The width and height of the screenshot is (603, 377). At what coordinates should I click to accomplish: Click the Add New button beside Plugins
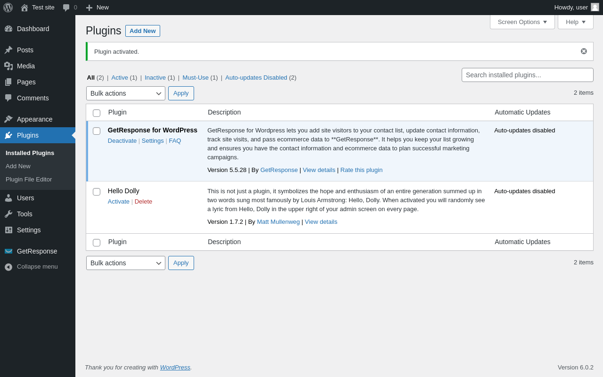[142, 31]
